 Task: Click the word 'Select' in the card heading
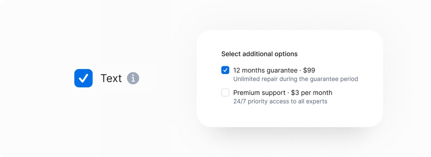(x=231, y=54)
